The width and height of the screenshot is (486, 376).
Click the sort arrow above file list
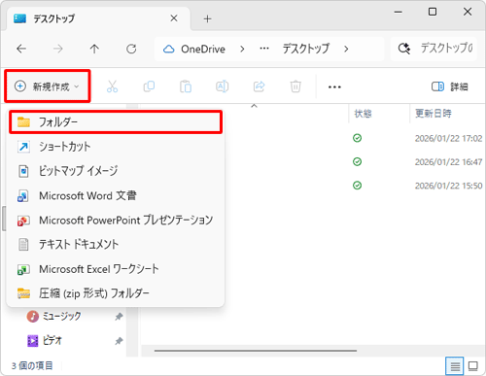[255, 106]
